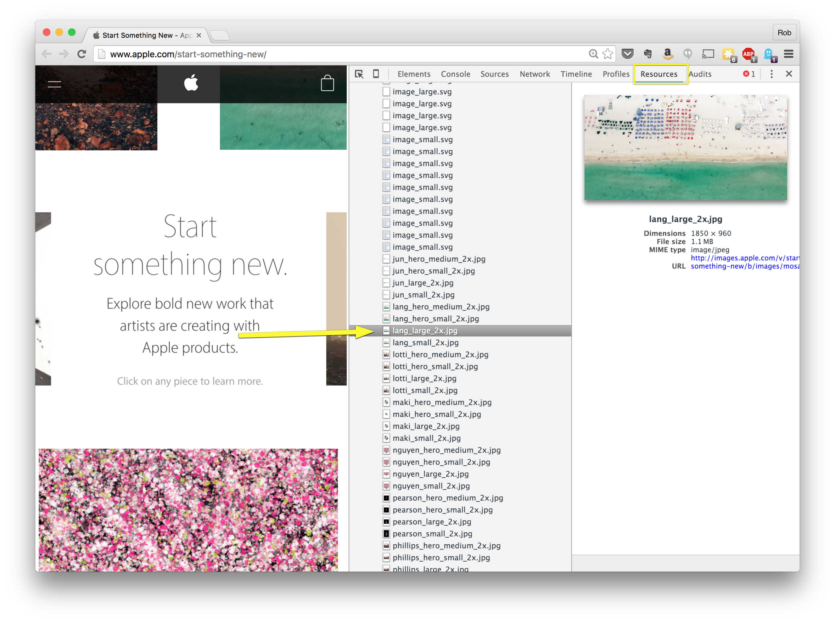The height and width of the screenshot is (622, 835).
Task: Click the Pocket extension icon
Action: coord(627,54)
